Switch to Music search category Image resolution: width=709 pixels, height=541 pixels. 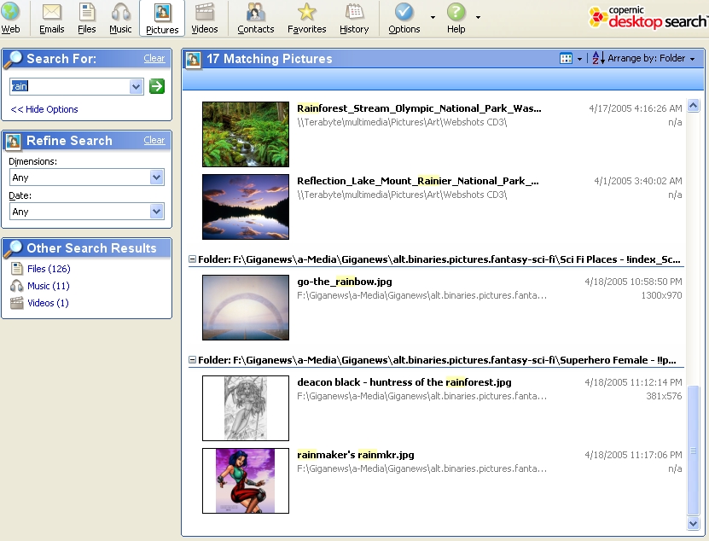coord(120,18)
